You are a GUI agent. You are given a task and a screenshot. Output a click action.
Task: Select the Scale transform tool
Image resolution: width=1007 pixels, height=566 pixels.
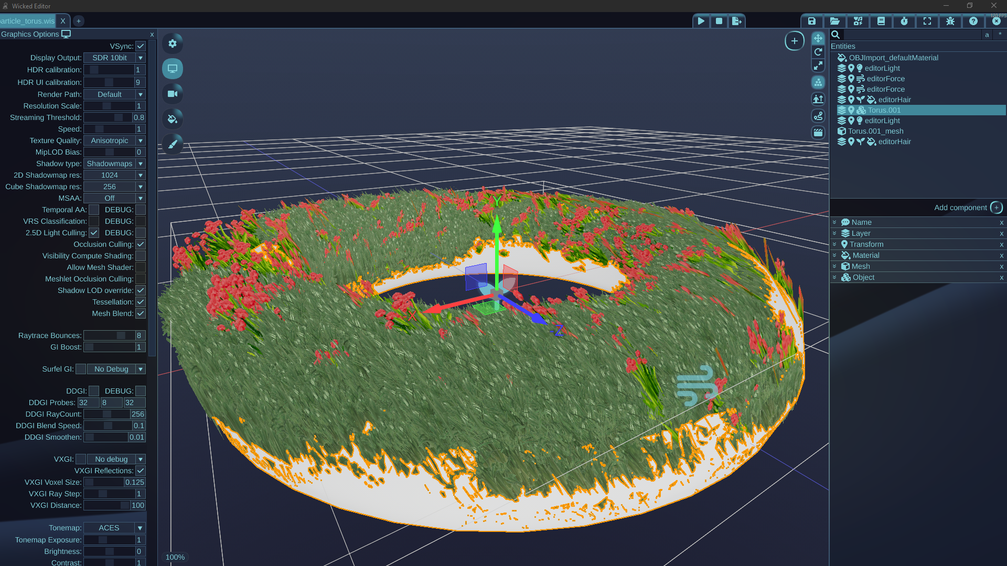818,66
